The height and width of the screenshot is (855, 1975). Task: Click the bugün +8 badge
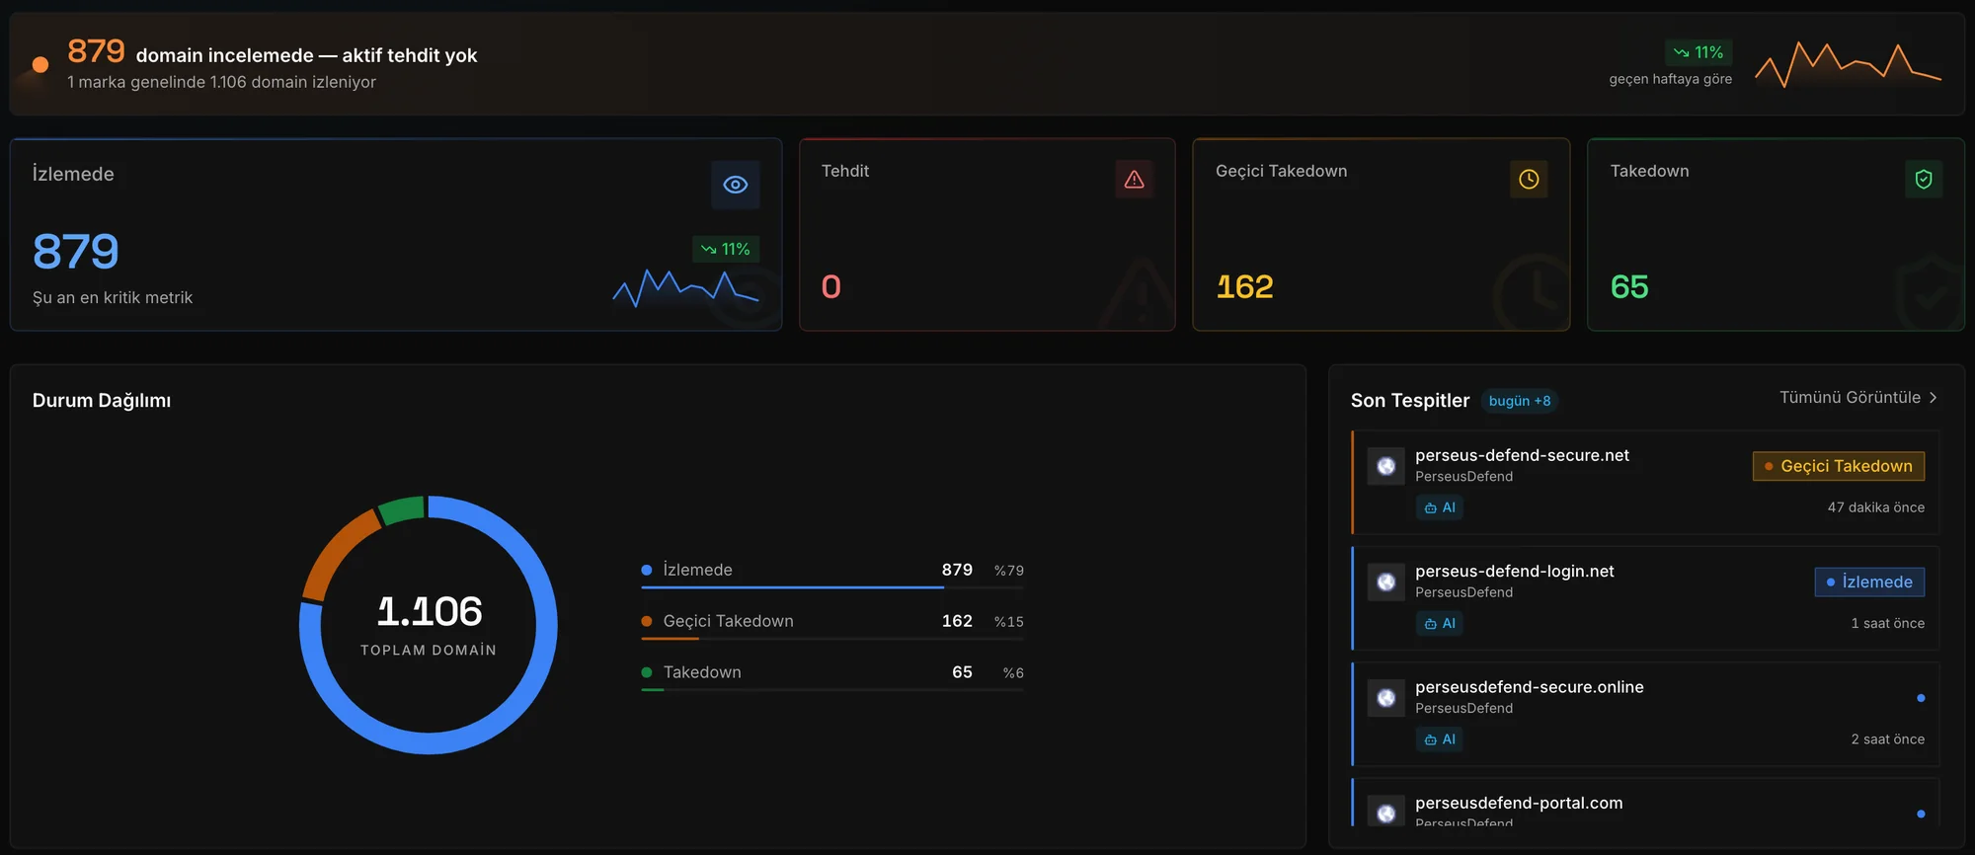[x=1520, y=401]
